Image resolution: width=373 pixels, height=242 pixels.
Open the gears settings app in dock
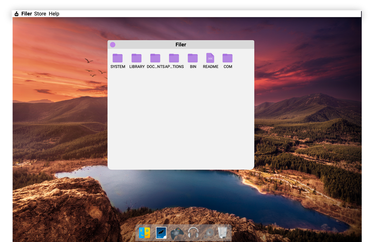(x=210, y=233)
